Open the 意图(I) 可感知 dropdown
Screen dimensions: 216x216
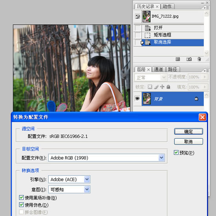pyautogui.click(x=87, y=189)
